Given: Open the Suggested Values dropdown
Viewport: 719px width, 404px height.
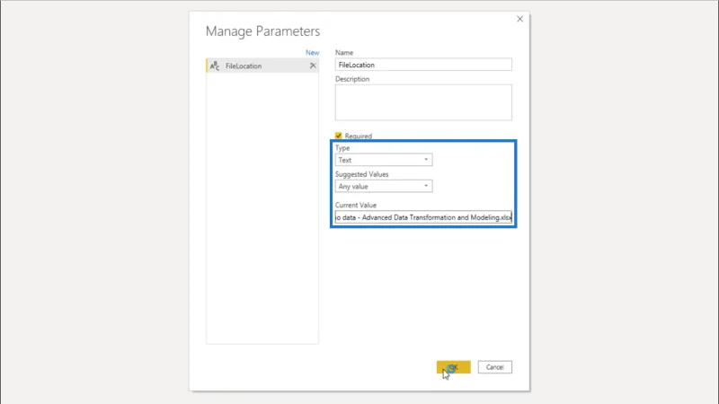Looking at the screenshot, I should pyautogui.click(x=384, y=186).
